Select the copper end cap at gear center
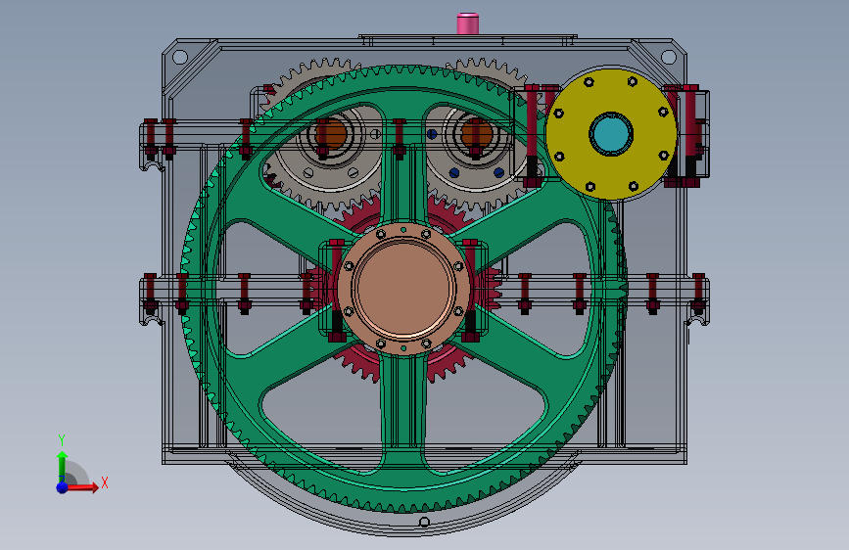This screenshot has width=849, height=550. [403, 289]
